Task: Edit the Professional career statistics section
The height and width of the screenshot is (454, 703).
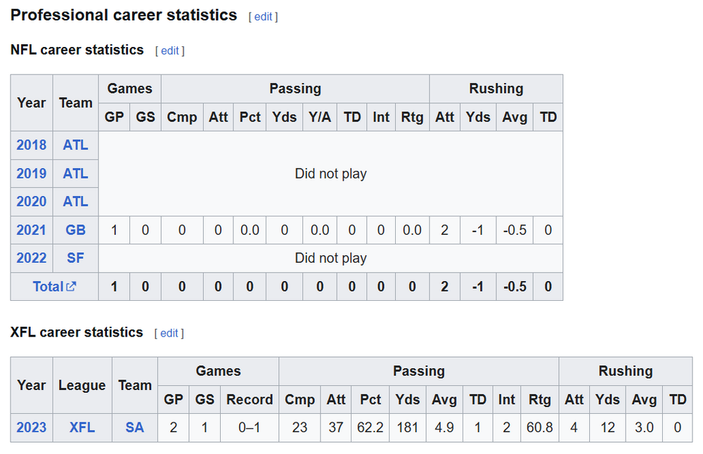Action: [x=263, y=17]
